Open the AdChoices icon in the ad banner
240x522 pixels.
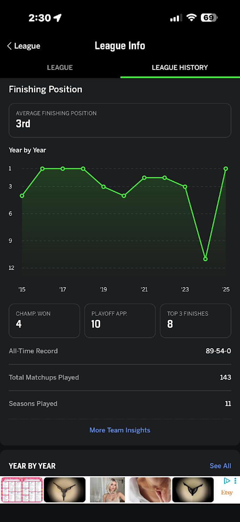tap(227, 481)
